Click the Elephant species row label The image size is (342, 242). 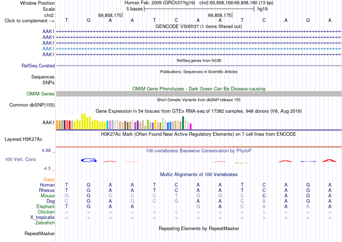pos(46,206)
